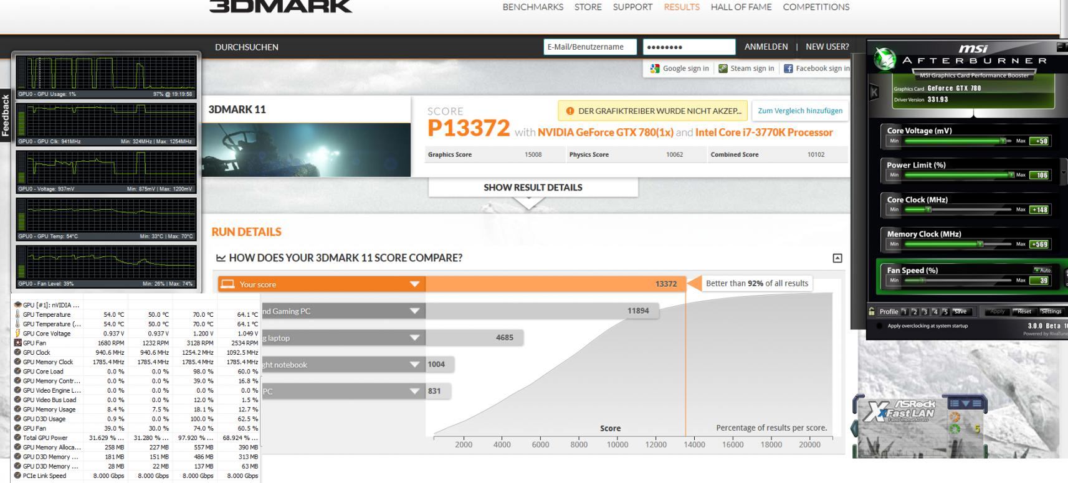Toggle Apply overclocking at system startup

(x=879, y=326)
